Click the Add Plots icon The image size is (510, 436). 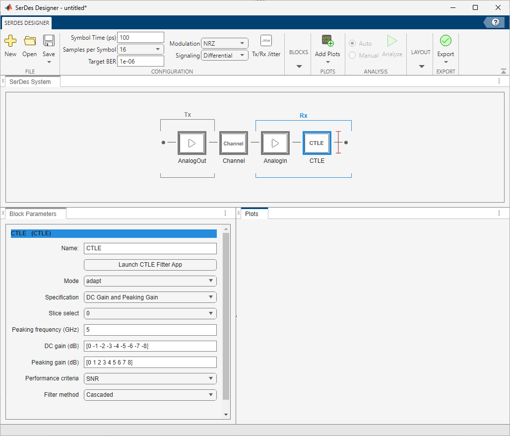point(327,41)
